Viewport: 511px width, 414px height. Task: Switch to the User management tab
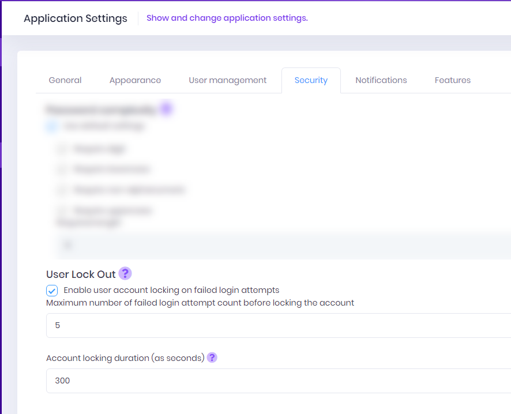pyautogui.click(x=227, y=80)
